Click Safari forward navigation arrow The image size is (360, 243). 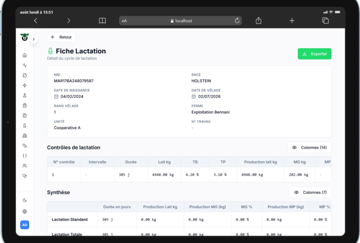pyautogui.click(x=69, y=21)
